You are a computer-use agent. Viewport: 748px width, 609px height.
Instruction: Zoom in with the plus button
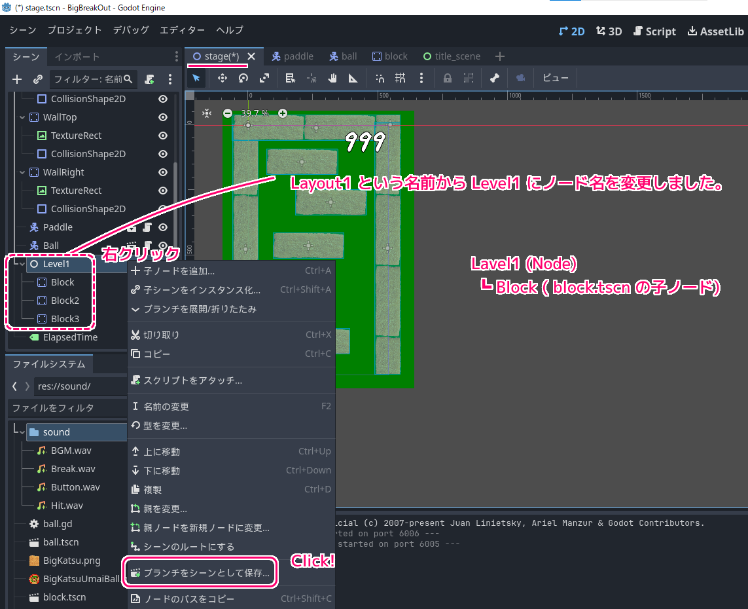pyautogui.click(x=283, y=113)
